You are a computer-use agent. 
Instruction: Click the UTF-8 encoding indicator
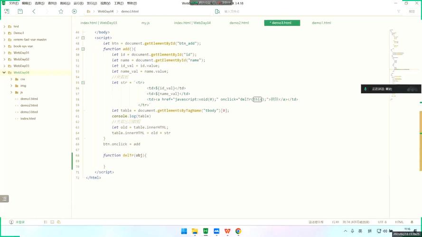pos(382,222)
